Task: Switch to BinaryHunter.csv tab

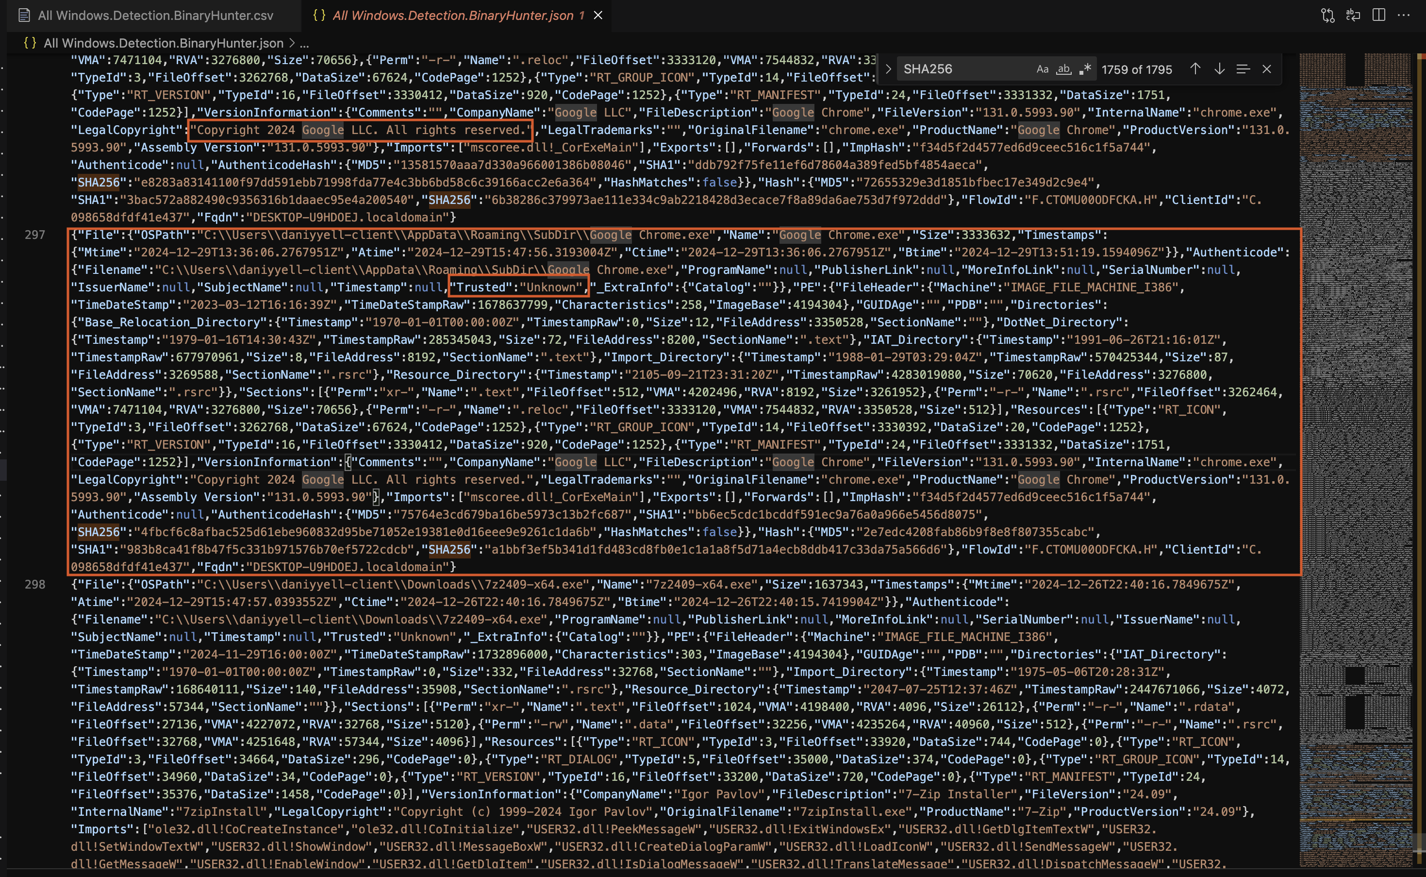Action: coord(155,16)
